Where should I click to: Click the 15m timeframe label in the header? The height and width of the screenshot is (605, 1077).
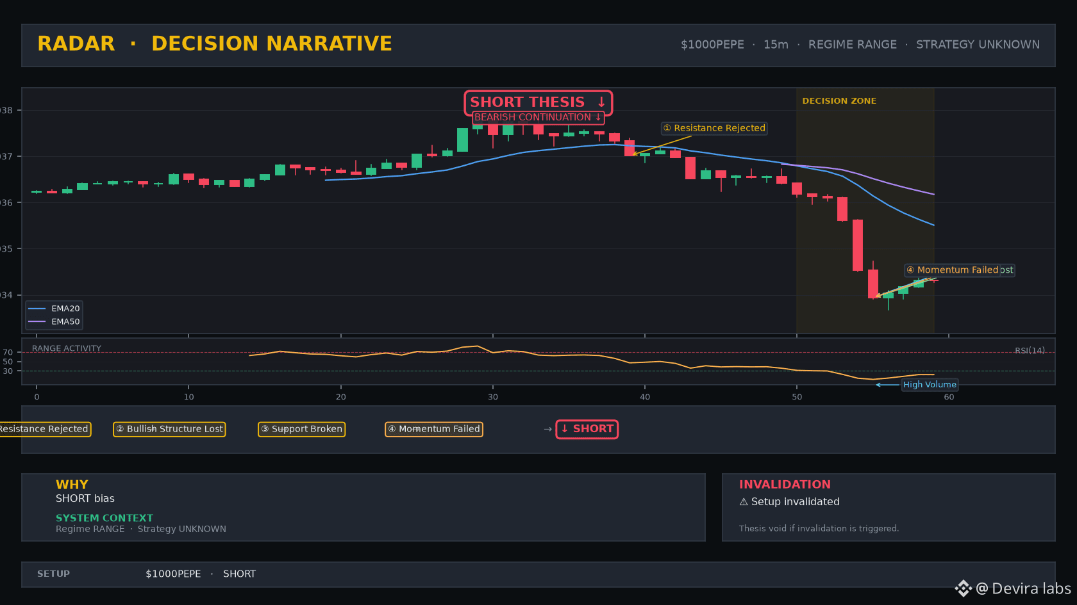776,45
